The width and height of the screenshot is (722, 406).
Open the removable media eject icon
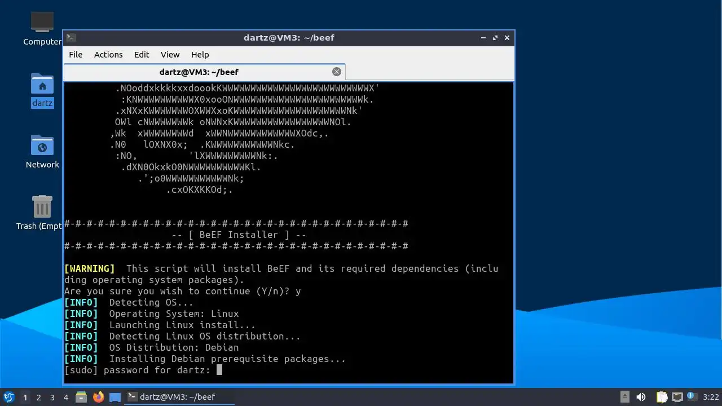tap(624, 397)
